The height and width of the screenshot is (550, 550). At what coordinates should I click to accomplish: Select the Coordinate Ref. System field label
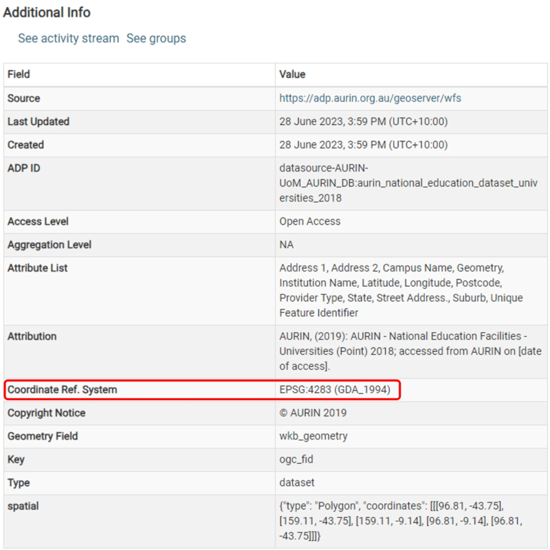(x=62, y=390)
